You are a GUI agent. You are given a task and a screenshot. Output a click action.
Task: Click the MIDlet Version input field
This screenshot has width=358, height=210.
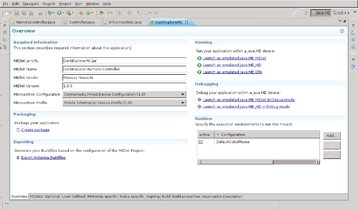(x=124, y=86)
